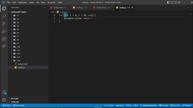Expand the OUTLINE section

pyautogui.click(x=28, y=99)
